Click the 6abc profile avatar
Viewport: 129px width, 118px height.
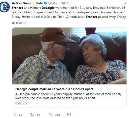(5, 7)
